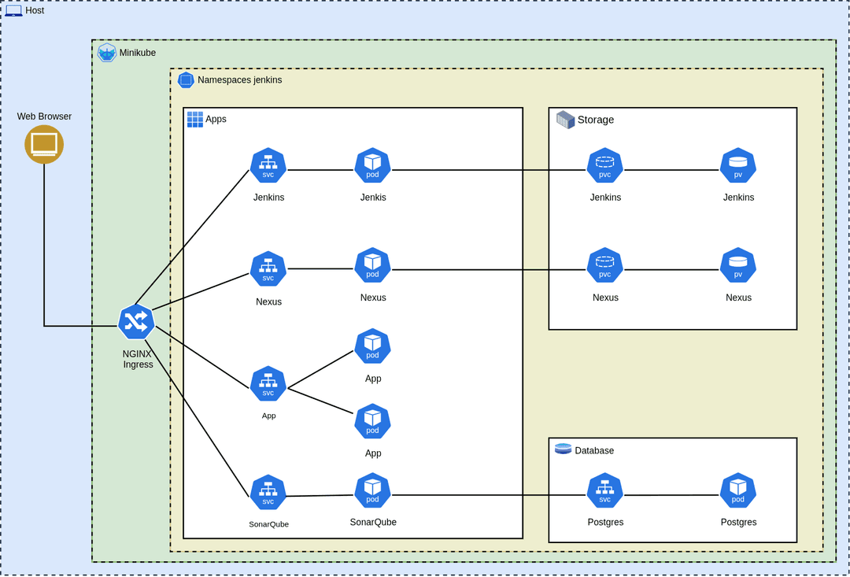
Task: Select the SonarQube svc icon
Action: pyautogui.click(x=268, y=493)
